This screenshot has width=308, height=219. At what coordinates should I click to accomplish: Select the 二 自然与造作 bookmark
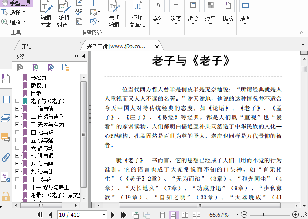(47, 117)
